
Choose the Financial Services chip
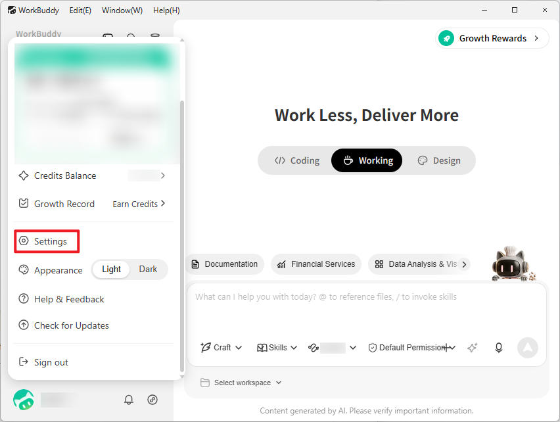pyautogui.click(x=316, y=264)
